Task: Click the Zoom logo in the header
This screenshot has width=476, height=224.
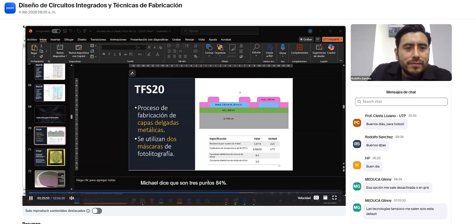Action: coord(10,8)
